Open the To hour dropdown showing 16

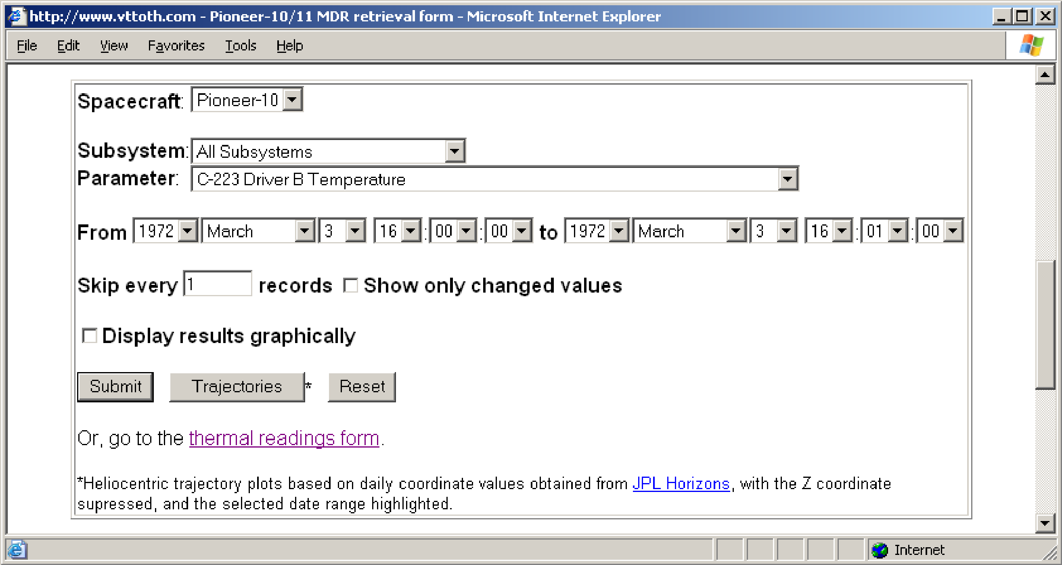tap(829, 230)
